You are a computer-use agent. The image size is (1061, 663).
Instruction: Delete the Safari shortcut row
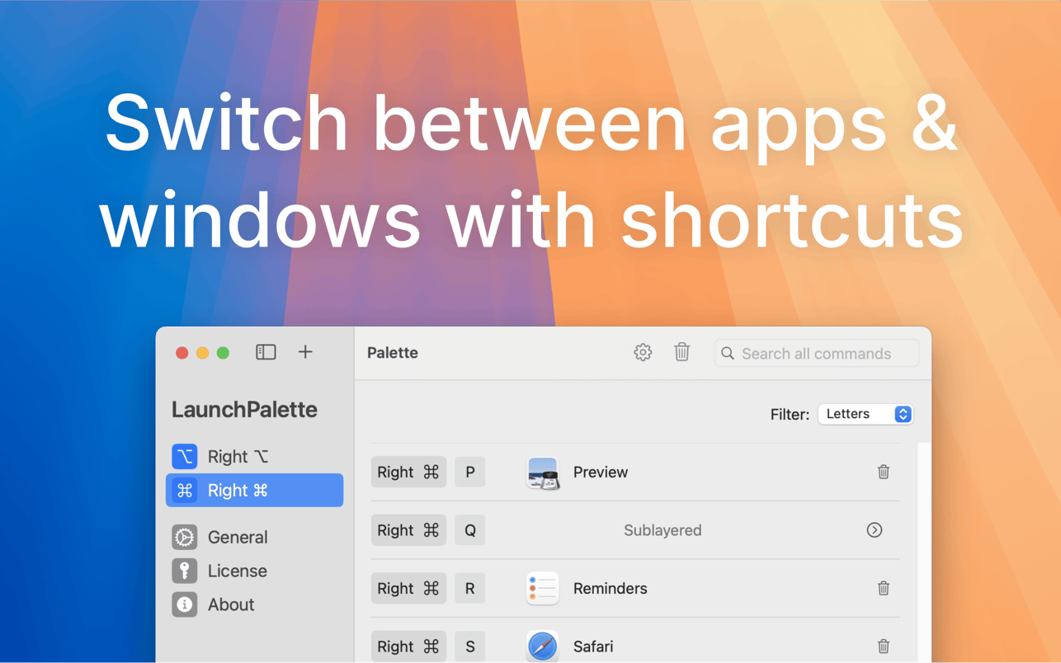pyautogui.click(x=883, y=647)
